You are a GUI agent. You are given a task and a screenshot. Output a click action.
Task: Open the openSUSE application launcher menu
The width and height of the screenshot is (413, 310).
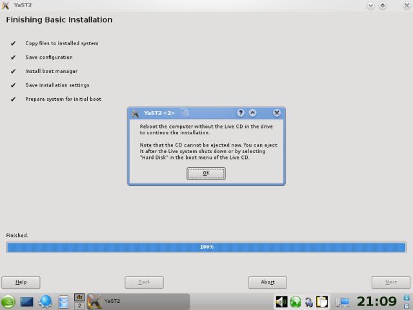(8, 302)
